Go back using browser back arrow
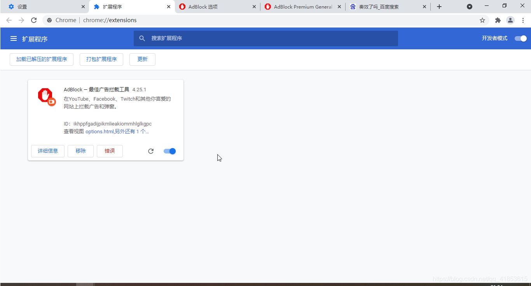Image resolution: width=531 pixels, height=286 pixels. click(9, 20)
